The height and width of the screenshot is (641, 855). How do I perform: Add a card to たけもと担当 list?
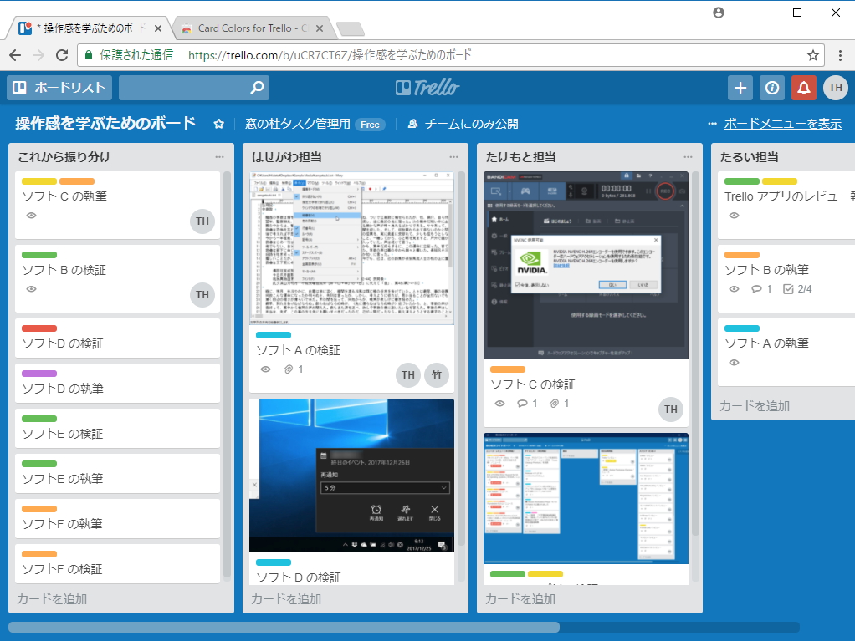coord(520,599)
